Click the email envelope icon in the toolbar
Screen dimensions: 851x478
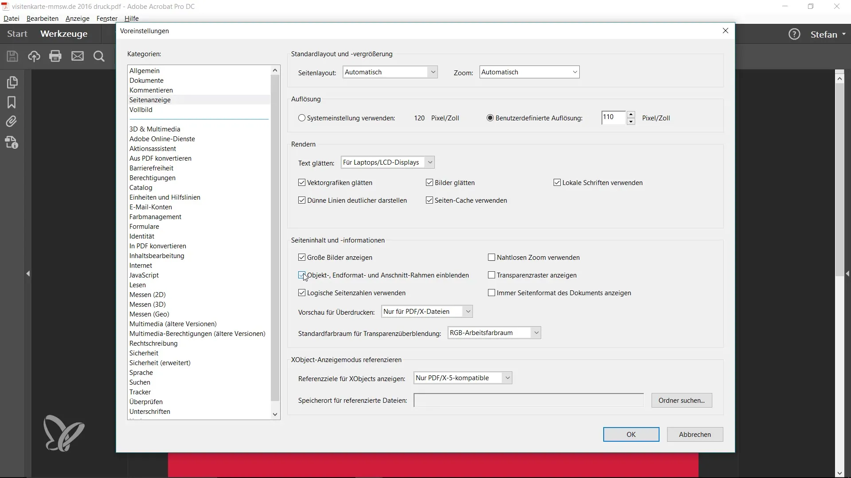(x=78, y=56)
